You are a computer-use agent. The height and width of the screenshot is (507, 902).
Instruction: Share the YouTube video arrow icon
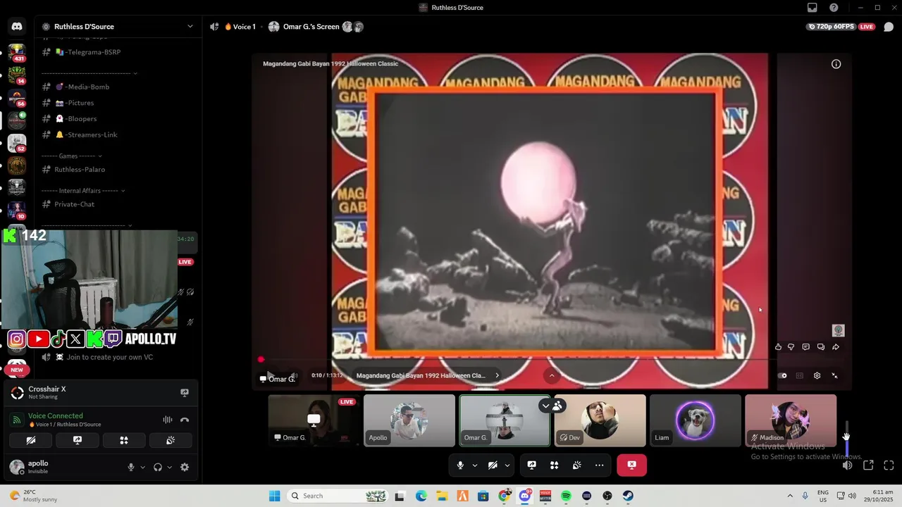coord(836,347)
